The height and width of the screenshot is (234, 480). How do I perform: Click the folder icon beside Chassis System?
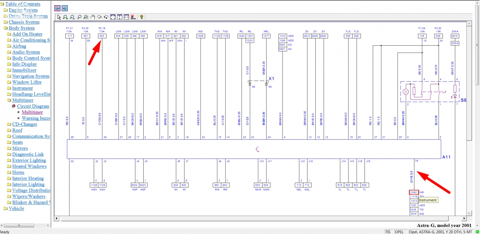6,22
